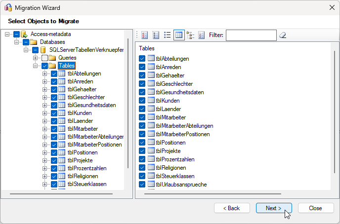Click the tblKunden table icon in right list
The height and width of the screenshot is (224, 340).
tap(151, 101)
